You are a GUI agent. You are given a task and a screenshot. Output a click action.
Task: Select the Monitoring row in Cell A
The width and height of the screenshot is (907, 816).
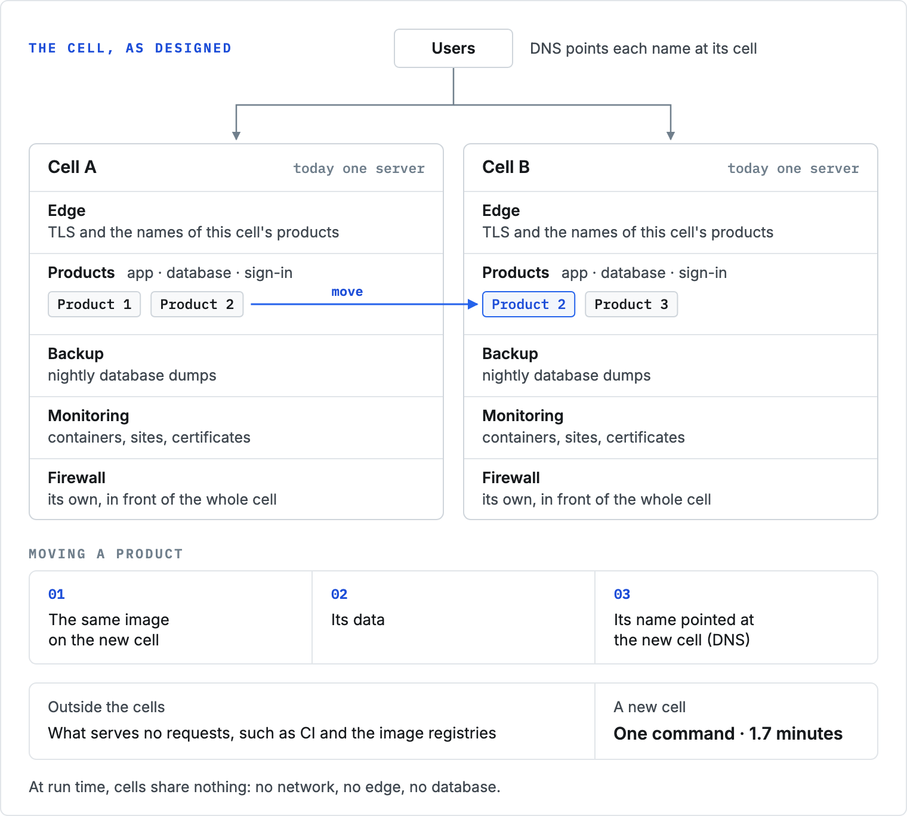236,428
